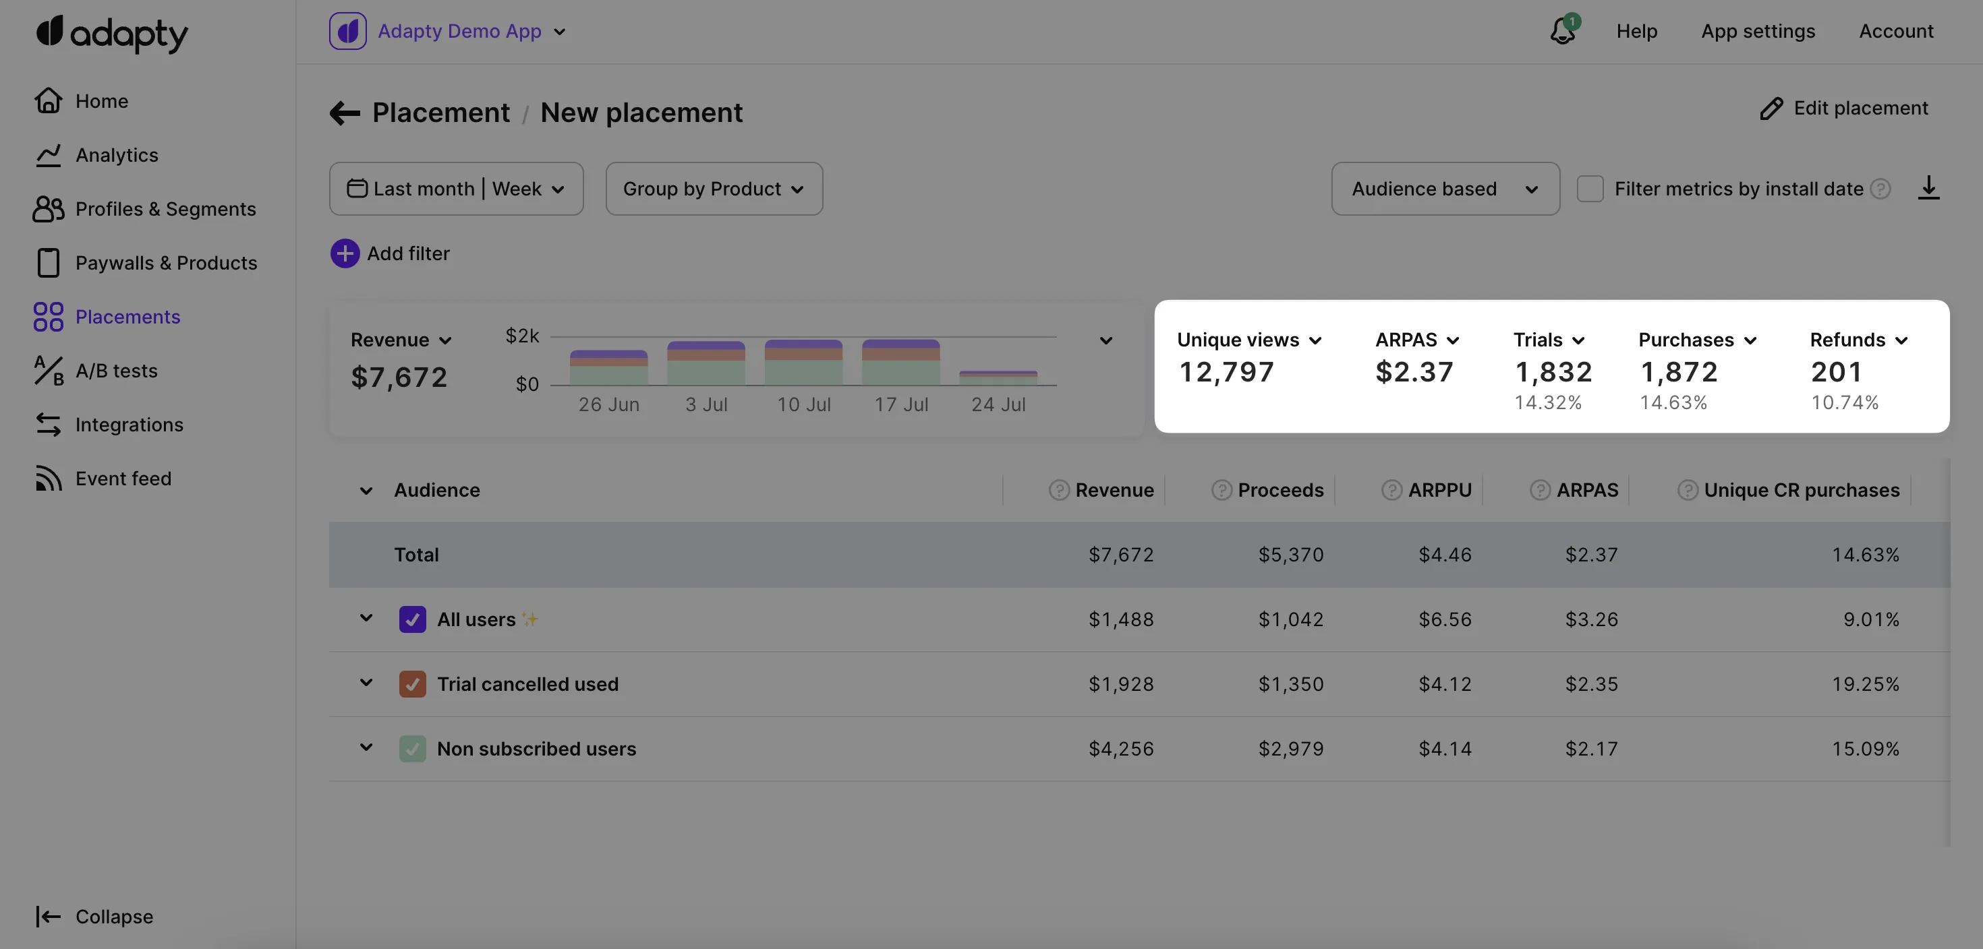Go to A/B tests in sidebar

116,371
